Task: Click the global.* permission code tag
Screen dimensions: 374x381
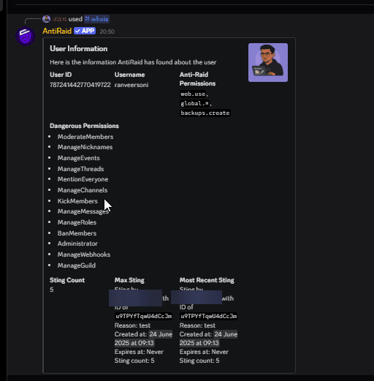Action: click(x=194, y=103)
